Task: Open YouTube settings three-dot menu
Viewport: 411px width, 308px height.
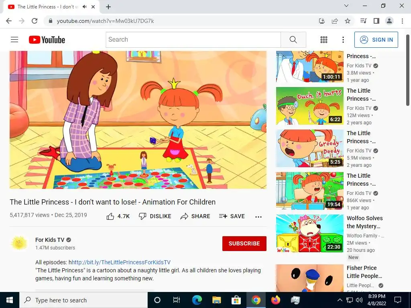Action: tap(343, 40)
